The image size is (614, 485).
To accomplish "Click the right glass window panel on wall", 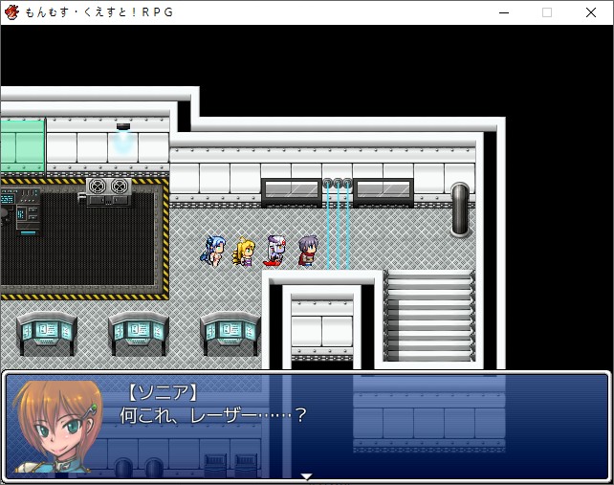I will point(384,191).
